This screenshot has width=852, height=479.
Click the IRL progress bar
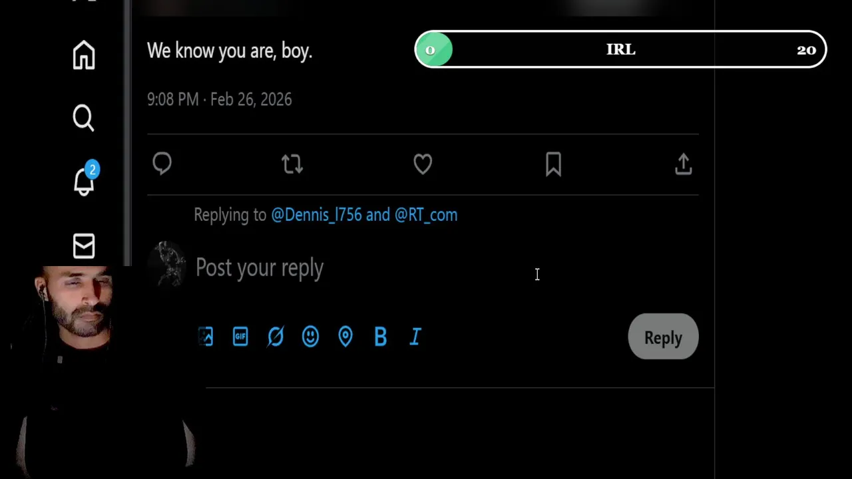point(620,50)
